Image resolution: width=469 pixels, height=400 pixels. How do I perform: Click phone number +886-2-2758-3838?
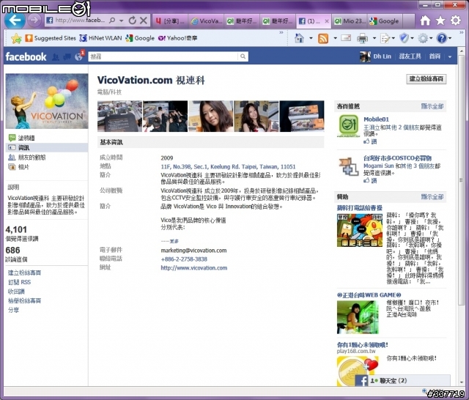(x=184, y=259)
